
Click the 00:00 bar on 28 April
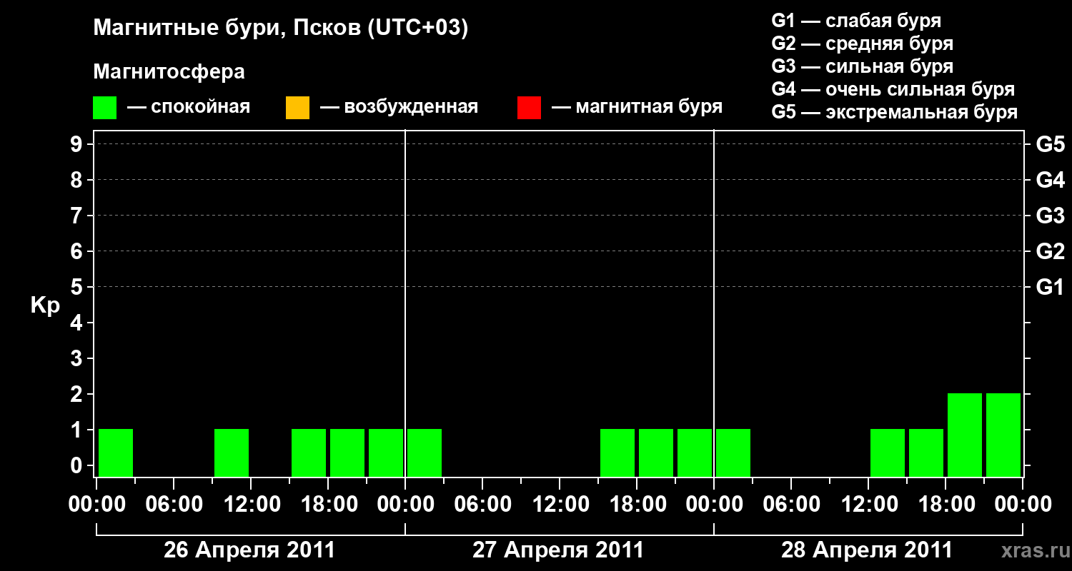pos(733,453)
